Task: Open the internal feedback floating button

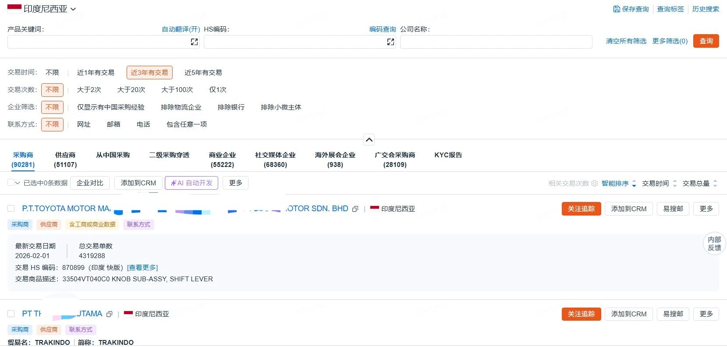Action: point(714,244)
